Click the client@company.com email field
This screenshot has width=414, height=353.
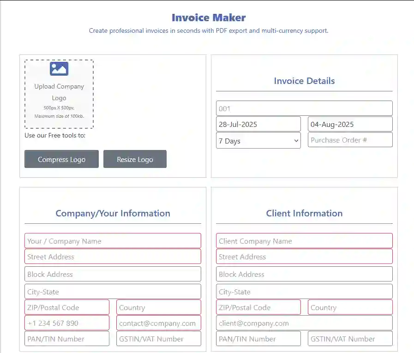(x=304, y=323)
